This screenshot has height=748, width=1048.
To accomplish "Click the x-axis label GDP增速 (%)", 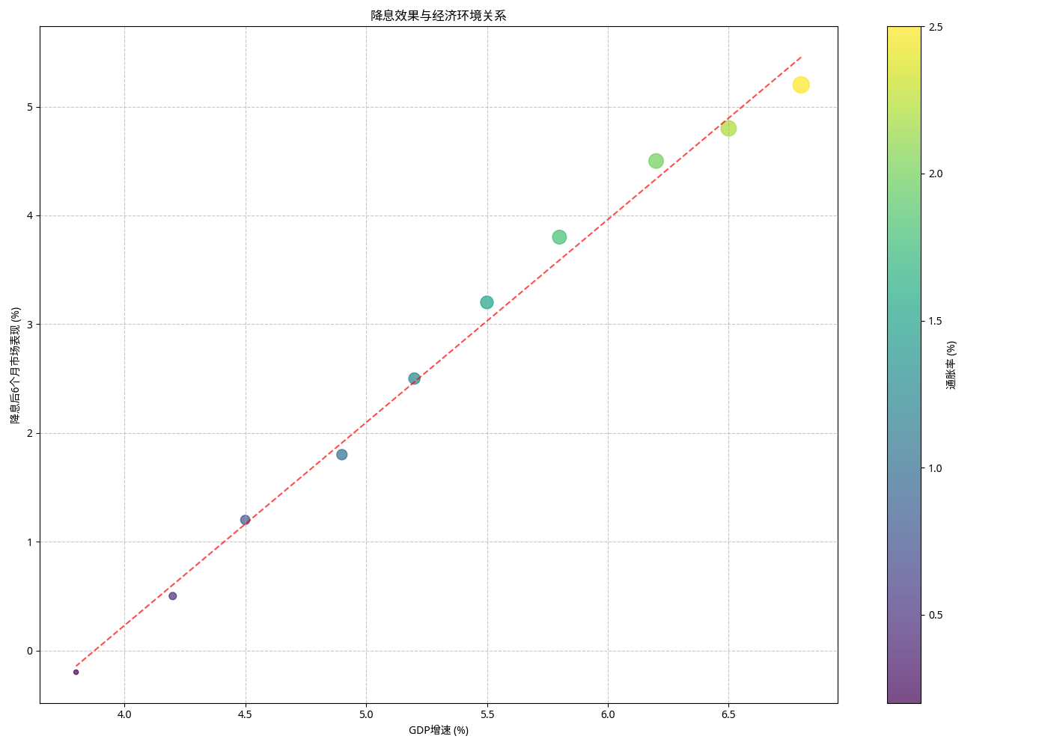I will click(x=439, y=730).
